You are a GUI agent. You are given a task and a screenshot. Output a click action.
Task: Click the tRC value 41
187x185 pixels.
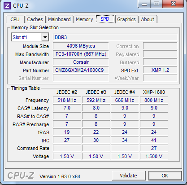coord(154,140)
